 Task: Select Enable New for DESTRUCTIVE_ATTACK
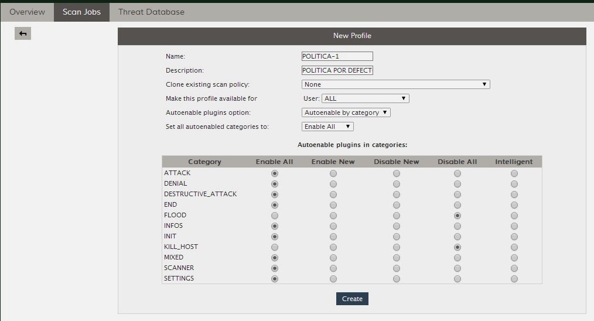tap(333, 194)
